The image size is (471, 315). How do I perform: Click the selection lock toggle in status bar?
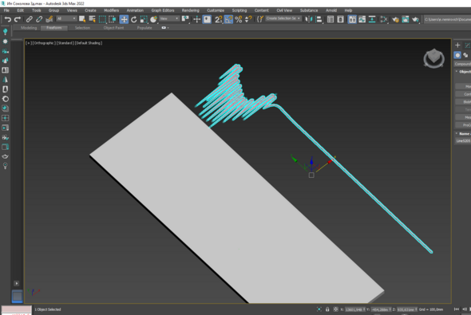click(x=327, y=309)
